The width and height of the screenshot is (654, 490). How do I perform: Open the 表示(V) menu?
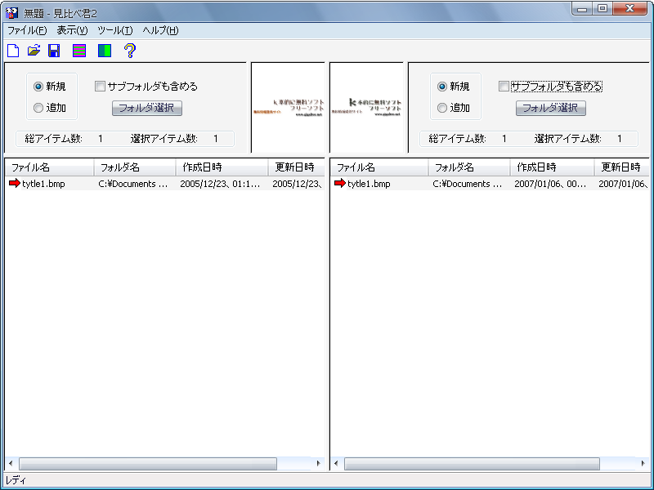(72, 30)
